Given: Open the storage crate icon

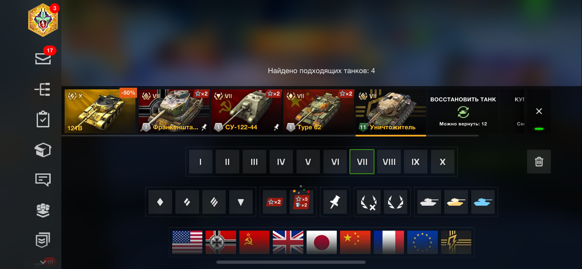Looking at the screenshot, I should point(43,150).
